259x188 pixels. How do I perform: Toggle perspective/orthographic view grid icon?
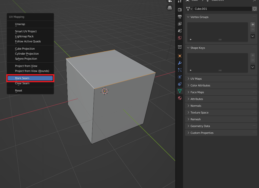coord(170,8)
